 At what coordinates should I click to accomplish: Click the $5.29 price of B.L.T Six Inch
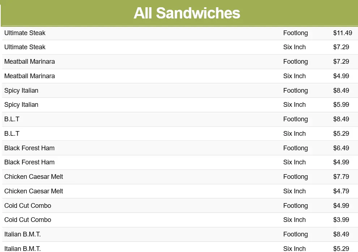[x=341, y=134]
